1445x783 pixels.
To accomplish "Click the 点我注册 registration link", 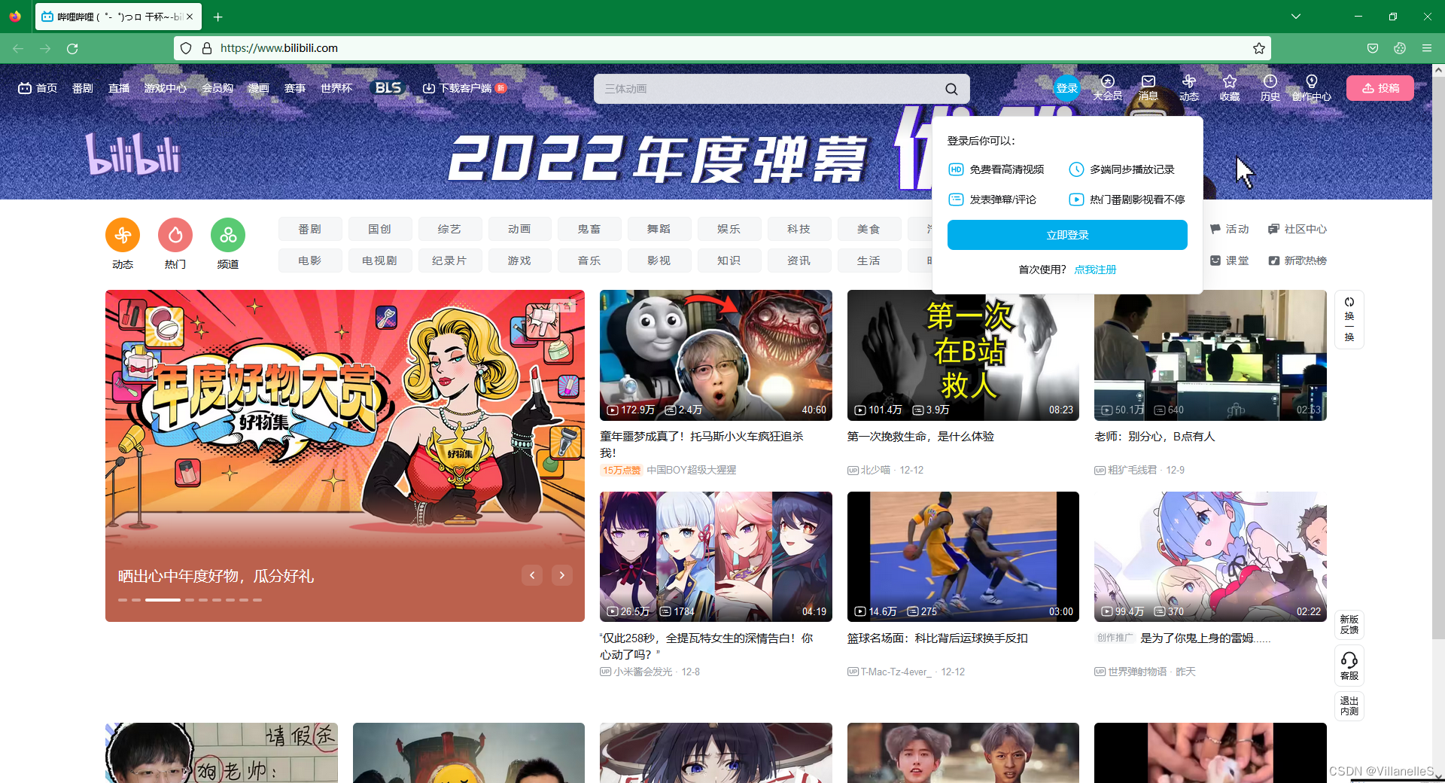I will pos(1095,269).
